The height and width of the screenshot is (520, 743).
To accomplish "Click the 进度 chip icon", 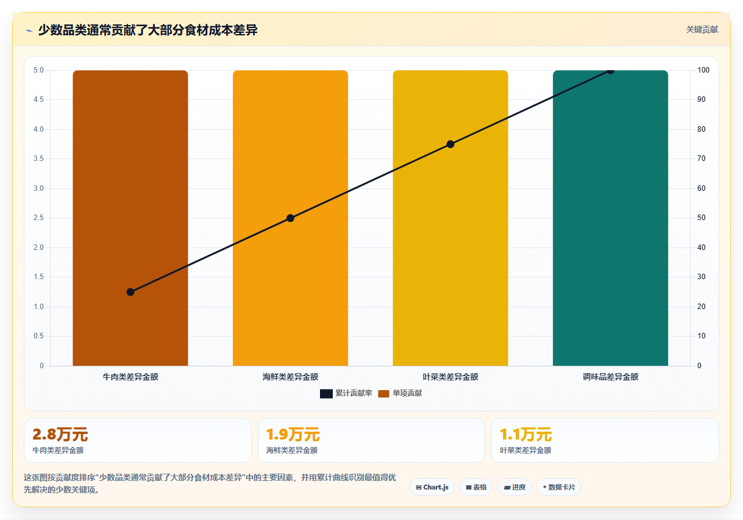I will (x=507, y=487).
